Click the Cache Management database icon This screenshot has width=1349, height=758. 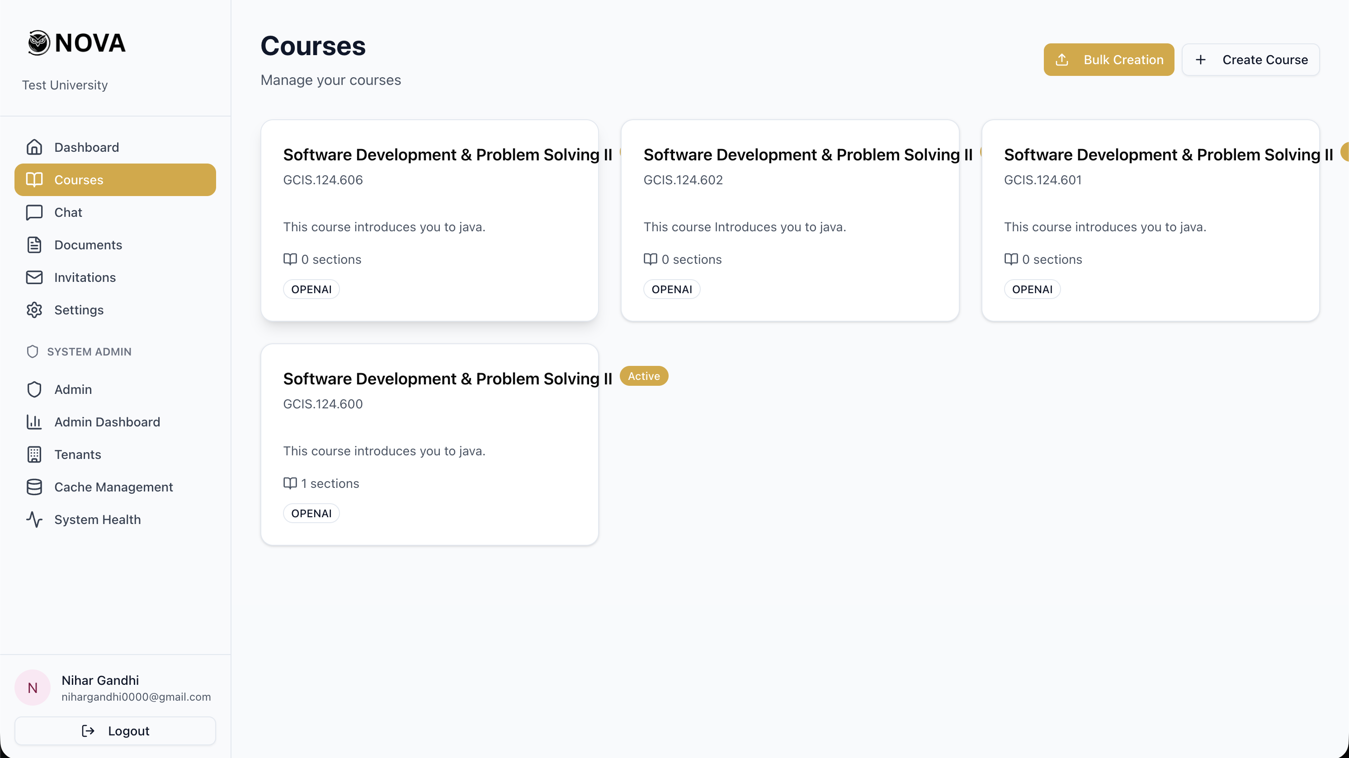34,487
